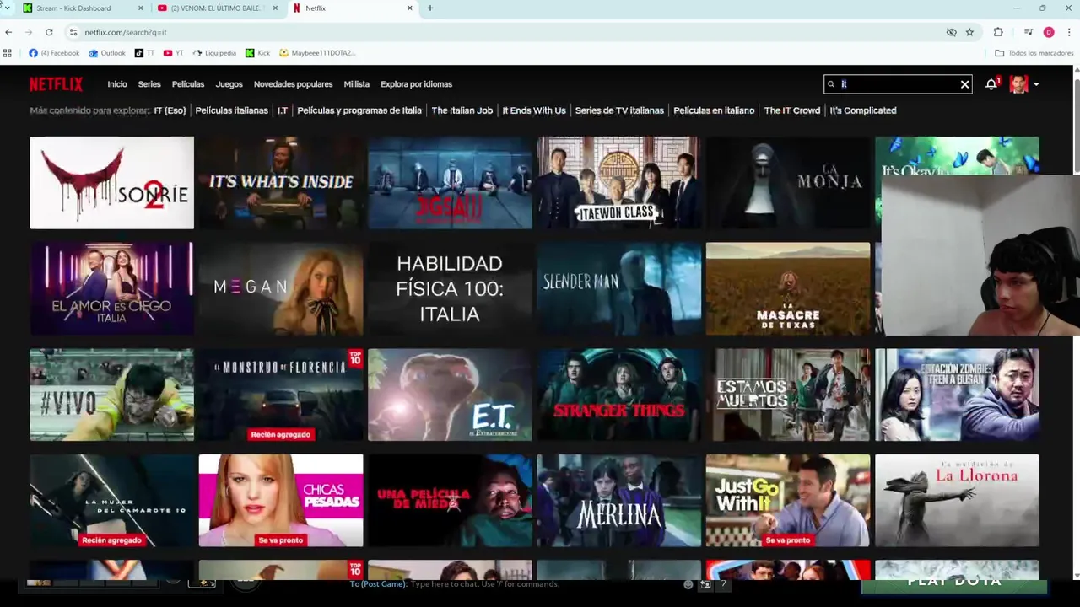Open Todos los marcadores folder
Screen dimensions: 1080x607
click(x=1034, y=53)
